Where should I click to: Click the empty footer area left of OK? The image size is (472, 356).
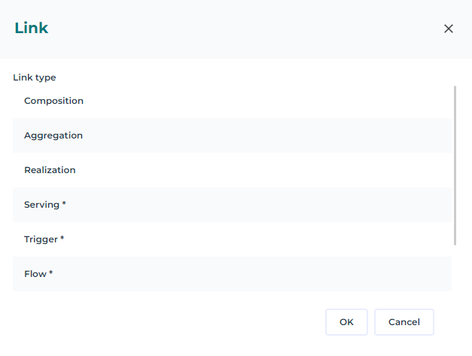pyautogui.click(x=166, y=322)
